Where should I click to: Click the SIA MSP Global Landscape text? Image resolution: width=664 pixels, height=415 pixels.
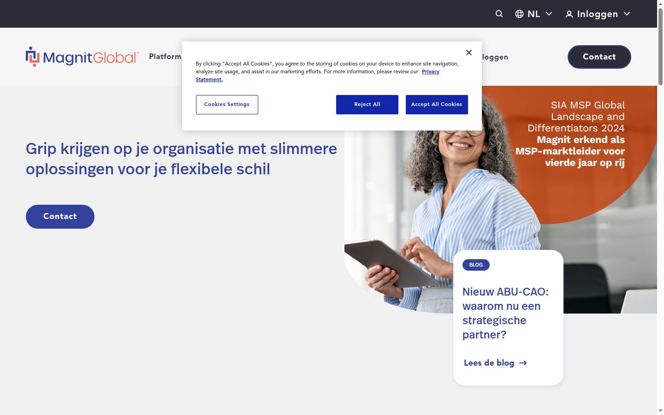tap(576, 117)
